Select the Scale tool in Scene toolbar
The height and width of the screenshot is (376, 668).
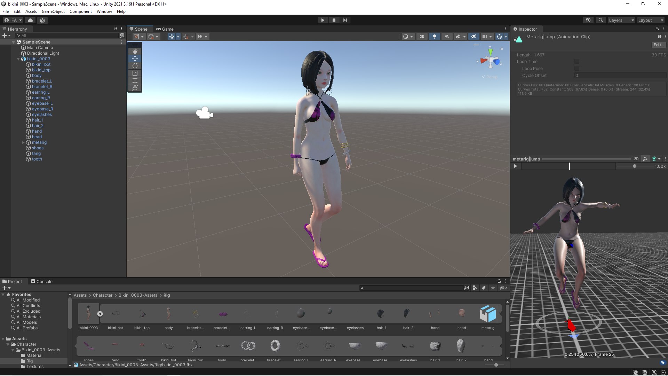click(135, 73)
